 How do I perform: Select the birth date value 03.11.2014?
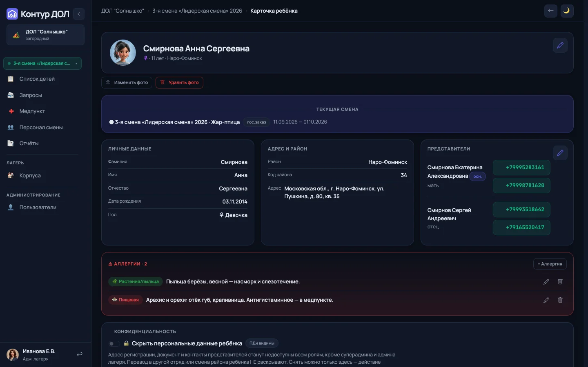click(235, 202)
